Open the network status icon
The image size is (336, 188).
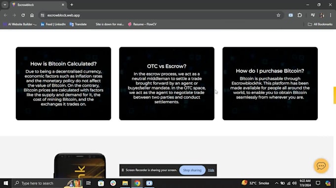pyautogui.click(x=289, y=183)
